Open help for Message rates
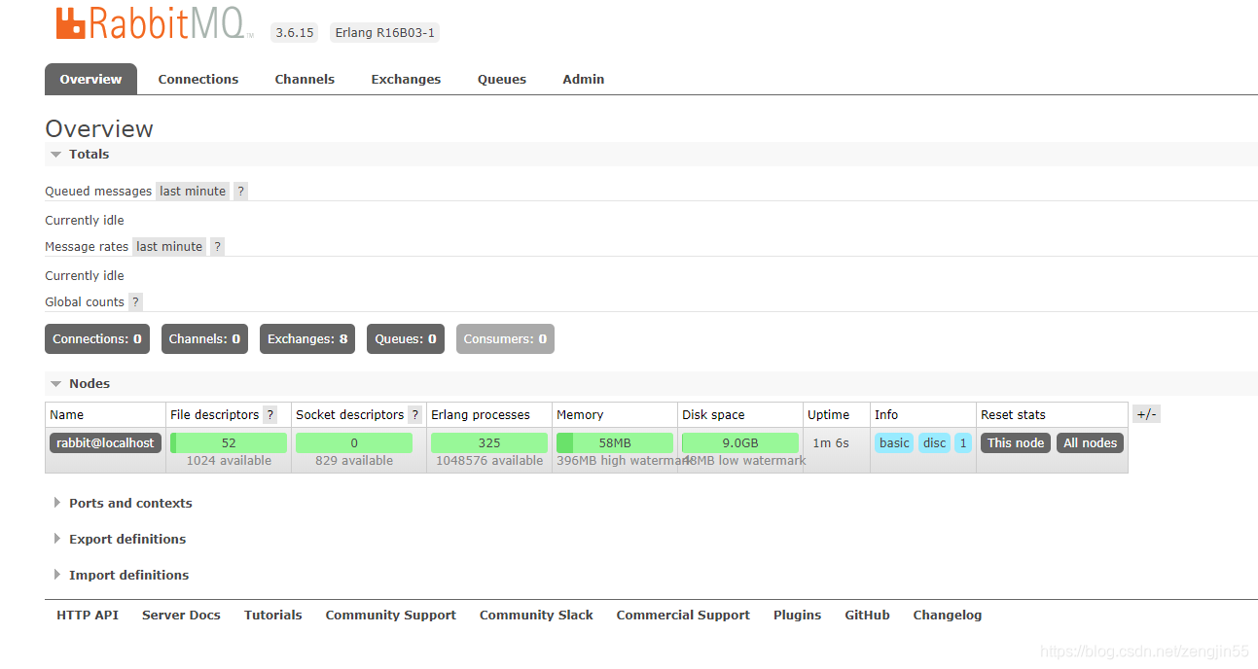Image resolution: width=1258 pixels, height=669 pixels. pyautogui.click(x=217, y=247)
